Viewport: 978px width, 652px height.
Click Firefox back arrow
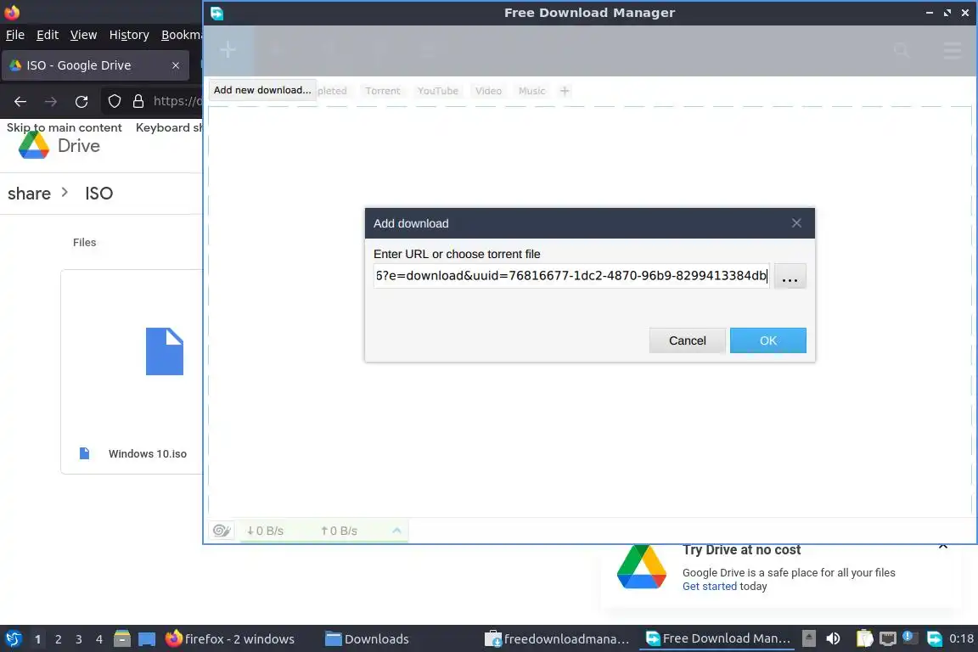click(x=20, y=101)
